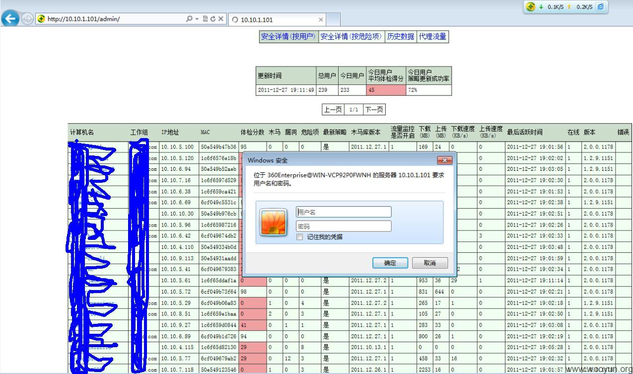The height and width of the screenshot is (374, 633).
Task: Refresh the page with the reload icon
Action: (212, 19)
